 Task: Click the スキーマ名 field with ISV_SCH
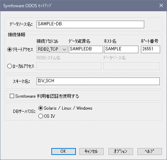pos(98,81)
